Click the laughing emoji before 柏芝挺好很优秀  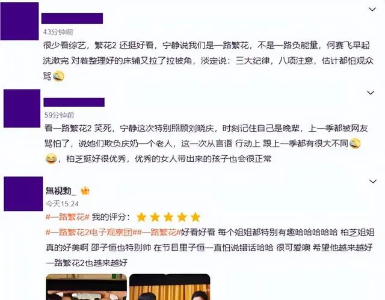coord(51,159)
